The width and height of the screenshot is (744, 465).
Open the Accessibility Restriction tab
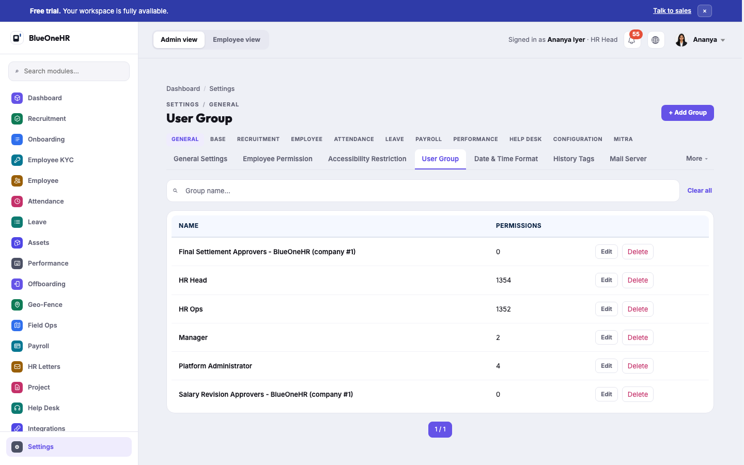point(367,159)
